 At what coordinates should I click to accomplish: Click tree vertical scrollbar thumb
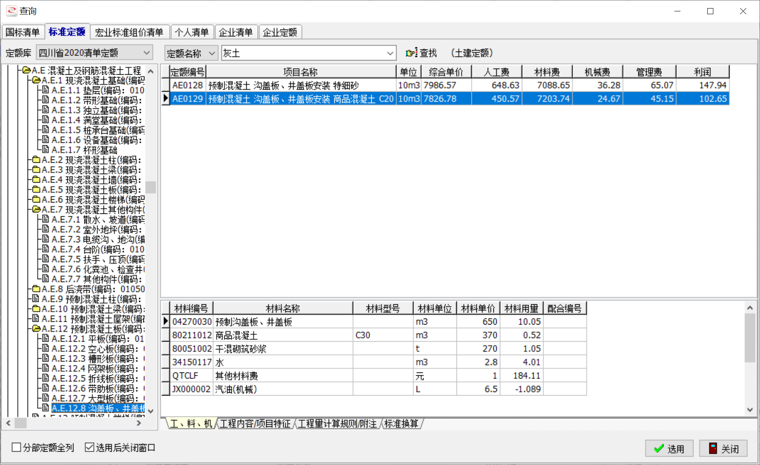(151, 187)
